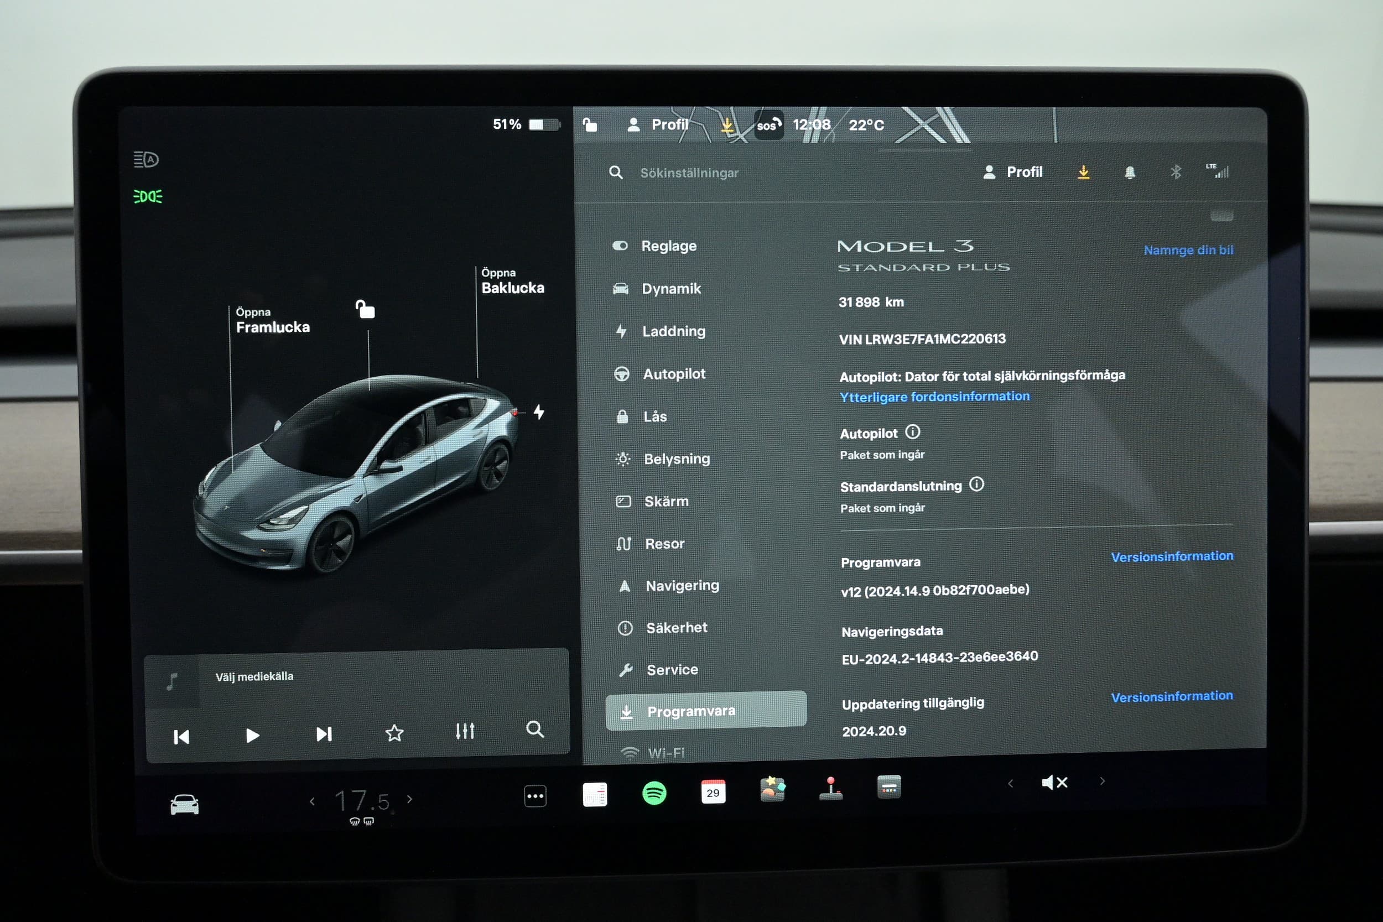1383x922 pixels.
Task: Open the car controls icon in bottom bar
Action: (x=184, y=804)
